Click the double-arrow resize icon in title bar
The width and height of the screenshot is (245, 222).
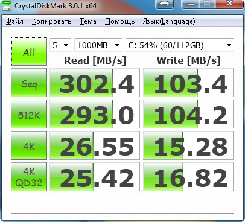coord(165,4)
